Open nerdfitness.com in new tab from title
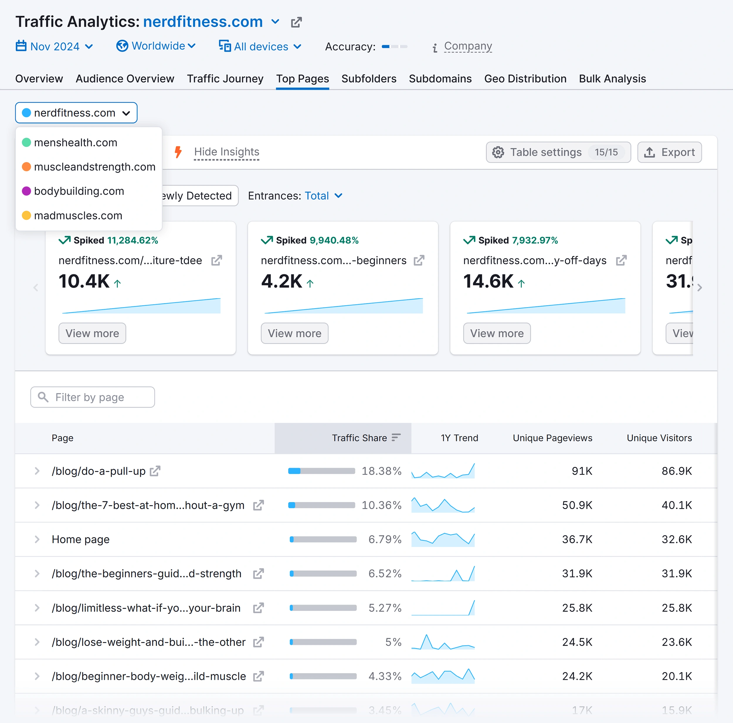 coord(296,22)
